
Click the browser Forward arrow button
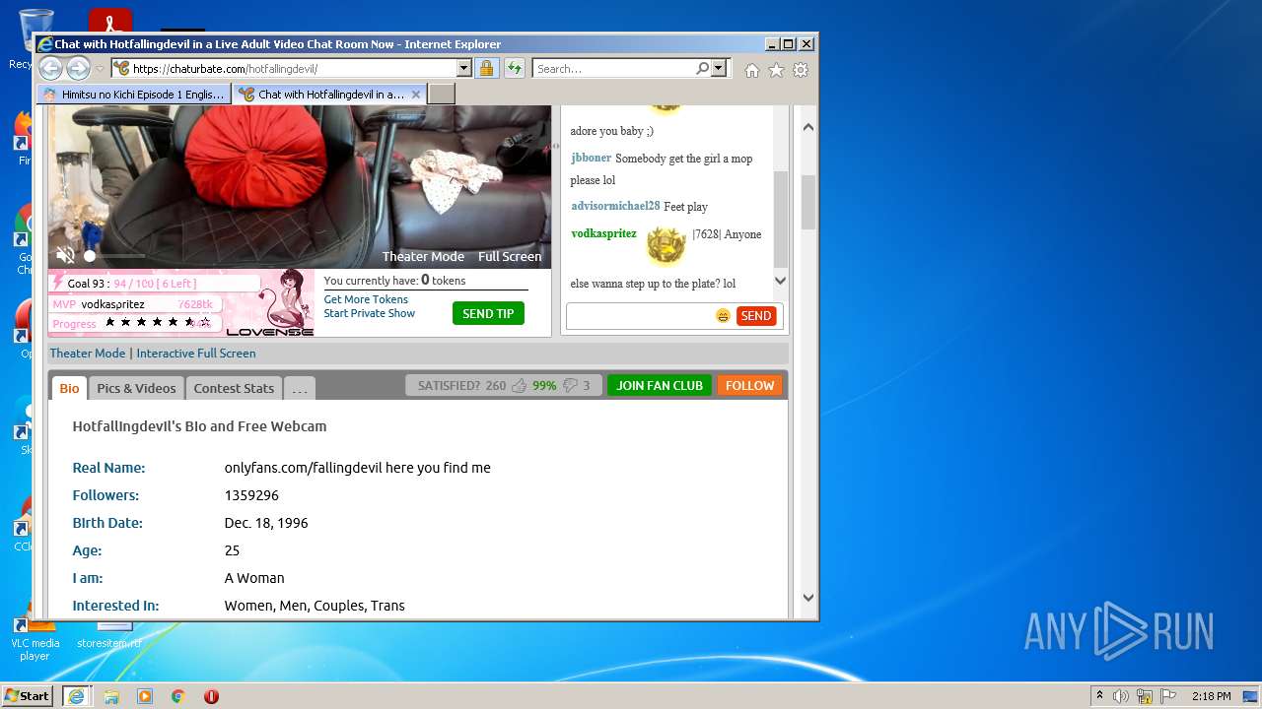point(78,68)
